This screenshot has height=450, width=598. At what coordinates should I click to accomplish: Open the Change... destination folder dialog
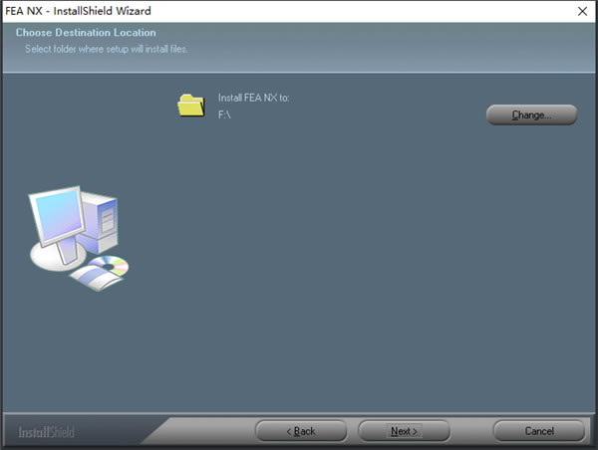tap(531, 114)
